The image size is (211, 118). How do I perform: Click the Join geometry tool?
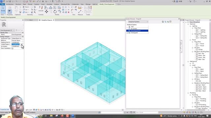25,12
